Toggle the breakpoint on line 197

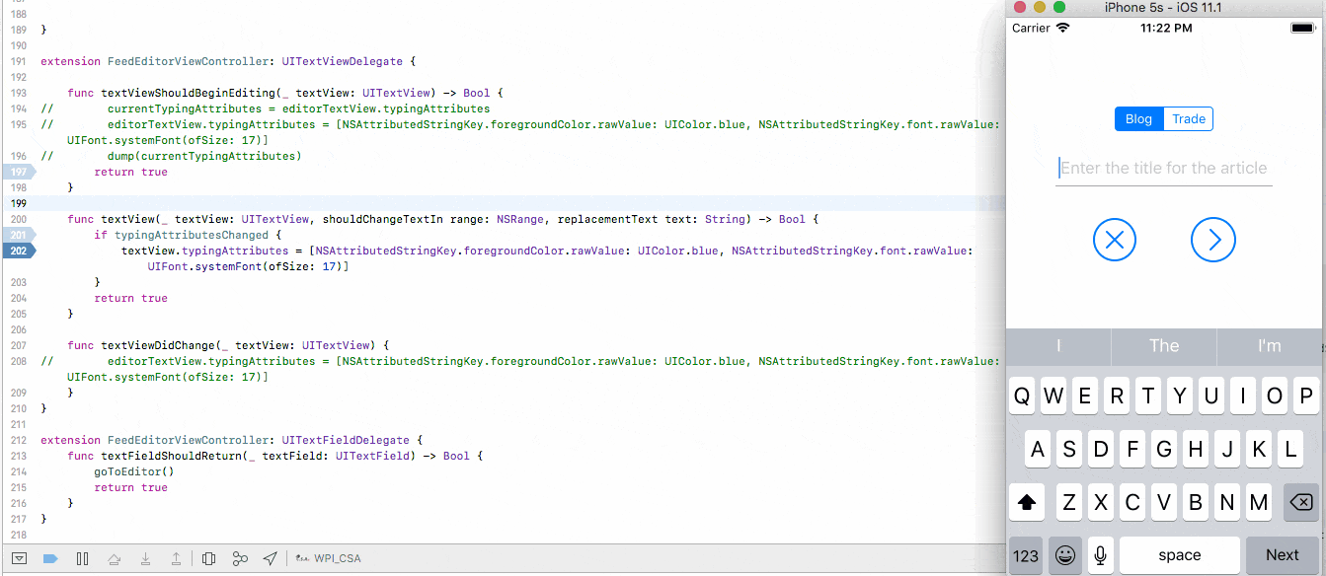(18, 172)
